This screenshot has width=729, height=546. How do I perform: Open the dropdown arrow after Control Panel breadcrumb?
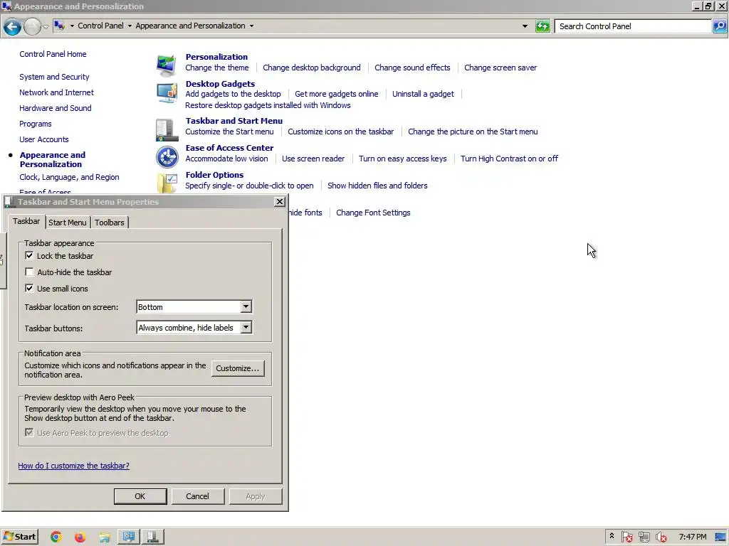pyautogui.click(x=130, y=26)
